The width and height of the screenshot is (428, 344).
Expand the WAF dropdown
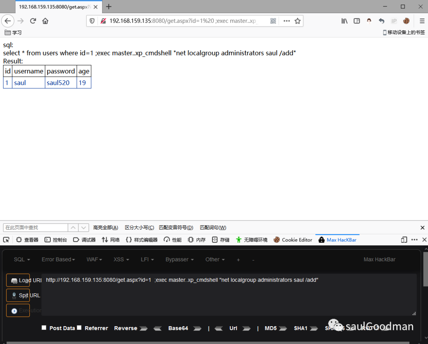94,260
